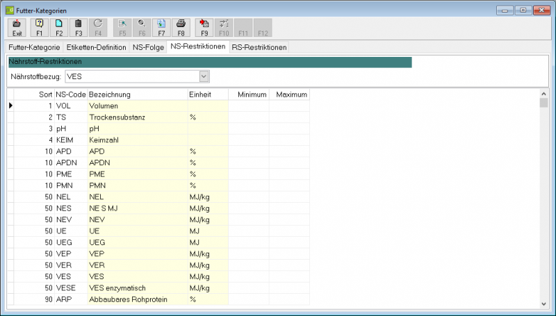Select the NS-Folge tab
This screenshot has height=316, width=556.
tap(148, 47)
